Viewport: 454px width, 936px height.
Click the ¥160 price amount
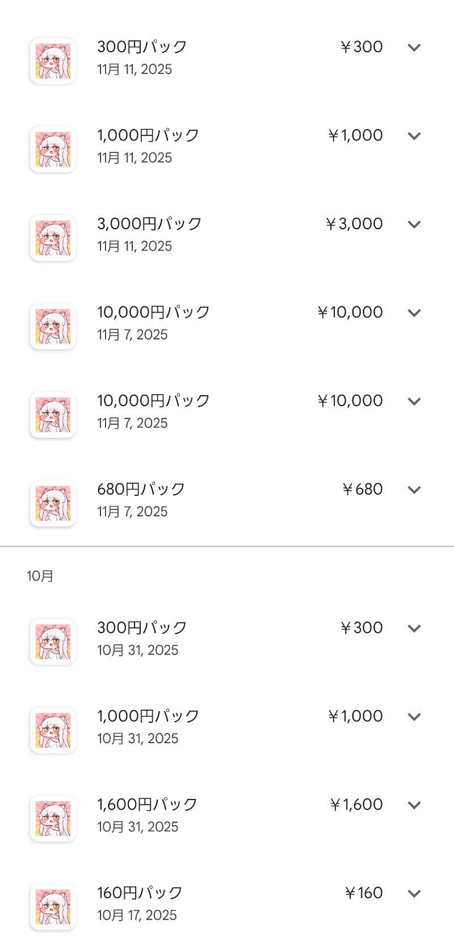(x=364, y=893)
